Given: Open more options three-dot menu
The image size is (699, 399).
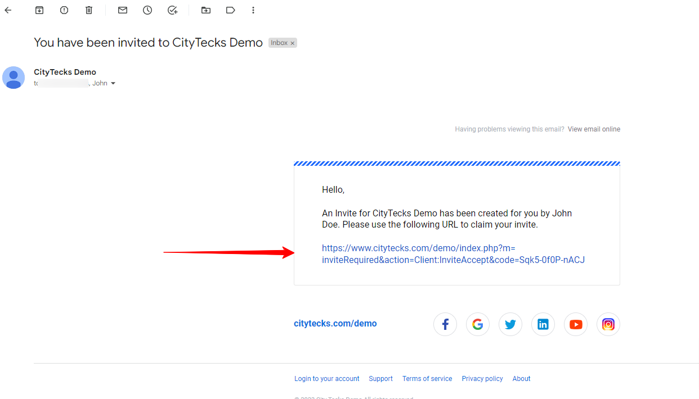Looking at the screenshot, I should pyautogui.click(x=253, y=10).
